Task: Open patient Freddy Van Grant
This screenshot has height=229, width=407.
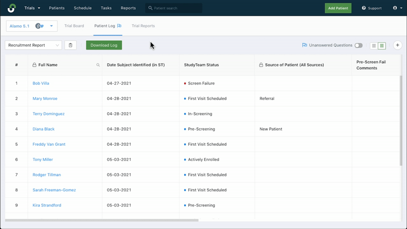Action: [x=49, y=144]
